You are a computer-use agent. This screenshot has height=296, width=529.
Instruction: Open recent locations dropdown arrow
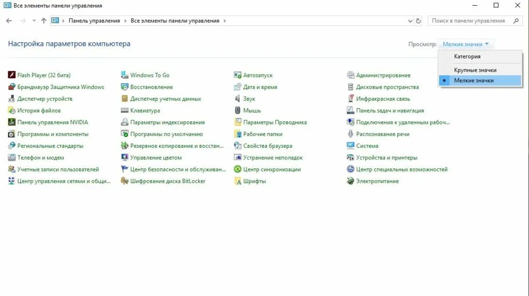34,21
